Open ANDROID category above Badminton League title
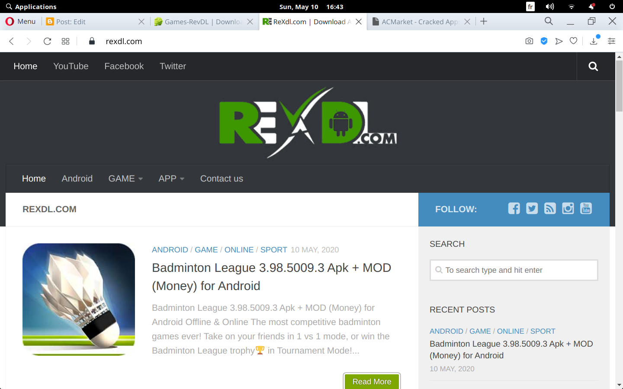 coord(170,250)
